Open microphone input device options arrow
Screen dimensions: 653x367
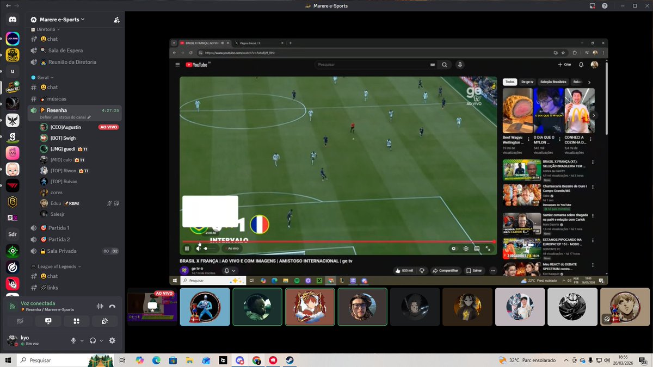pos(82,340)
